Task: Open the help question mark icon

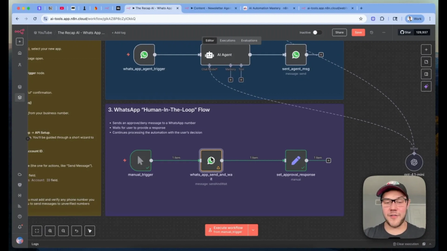Action: tap(20, 216)
